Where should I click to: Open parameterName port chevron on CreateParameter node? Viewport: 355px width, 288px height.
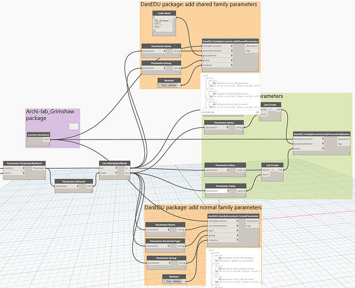237,226
